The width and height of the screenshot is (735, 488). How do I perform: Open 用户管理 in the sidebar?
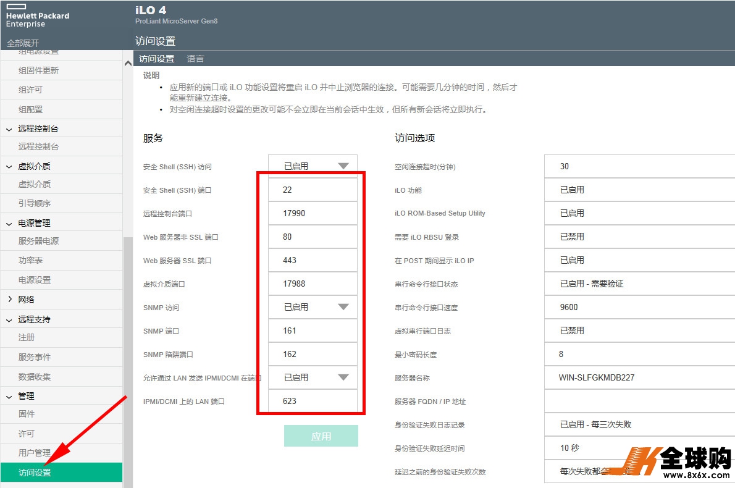61,453
